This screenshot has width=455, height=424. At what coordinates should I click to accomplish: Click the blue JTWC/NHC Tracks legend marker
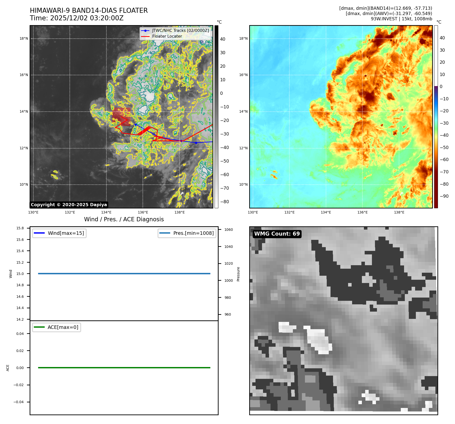[x=145, y=31]
